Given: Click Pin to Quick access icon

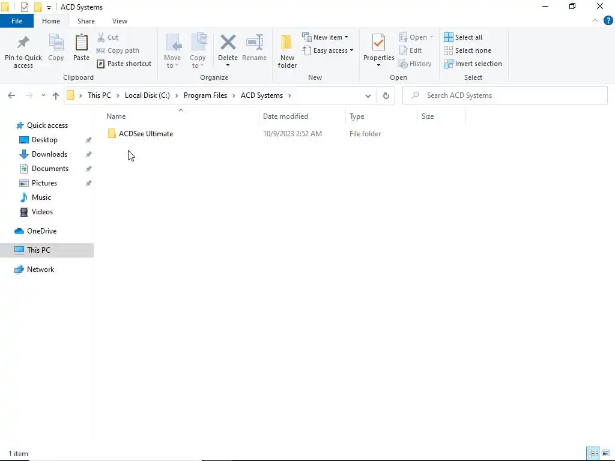Looking at the screenshot, I should (23, 43).
